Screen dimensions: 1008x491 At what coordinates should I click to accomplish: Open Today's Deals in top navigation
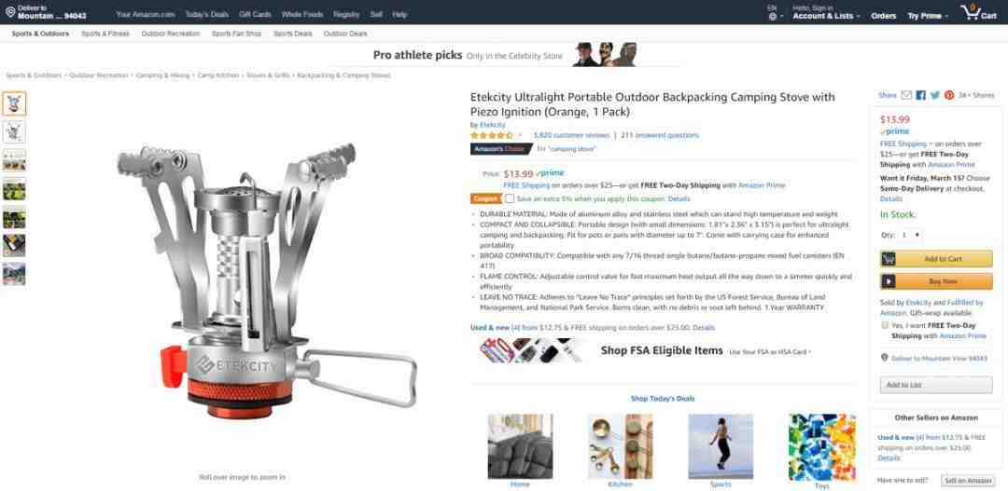tap(206, 14)
